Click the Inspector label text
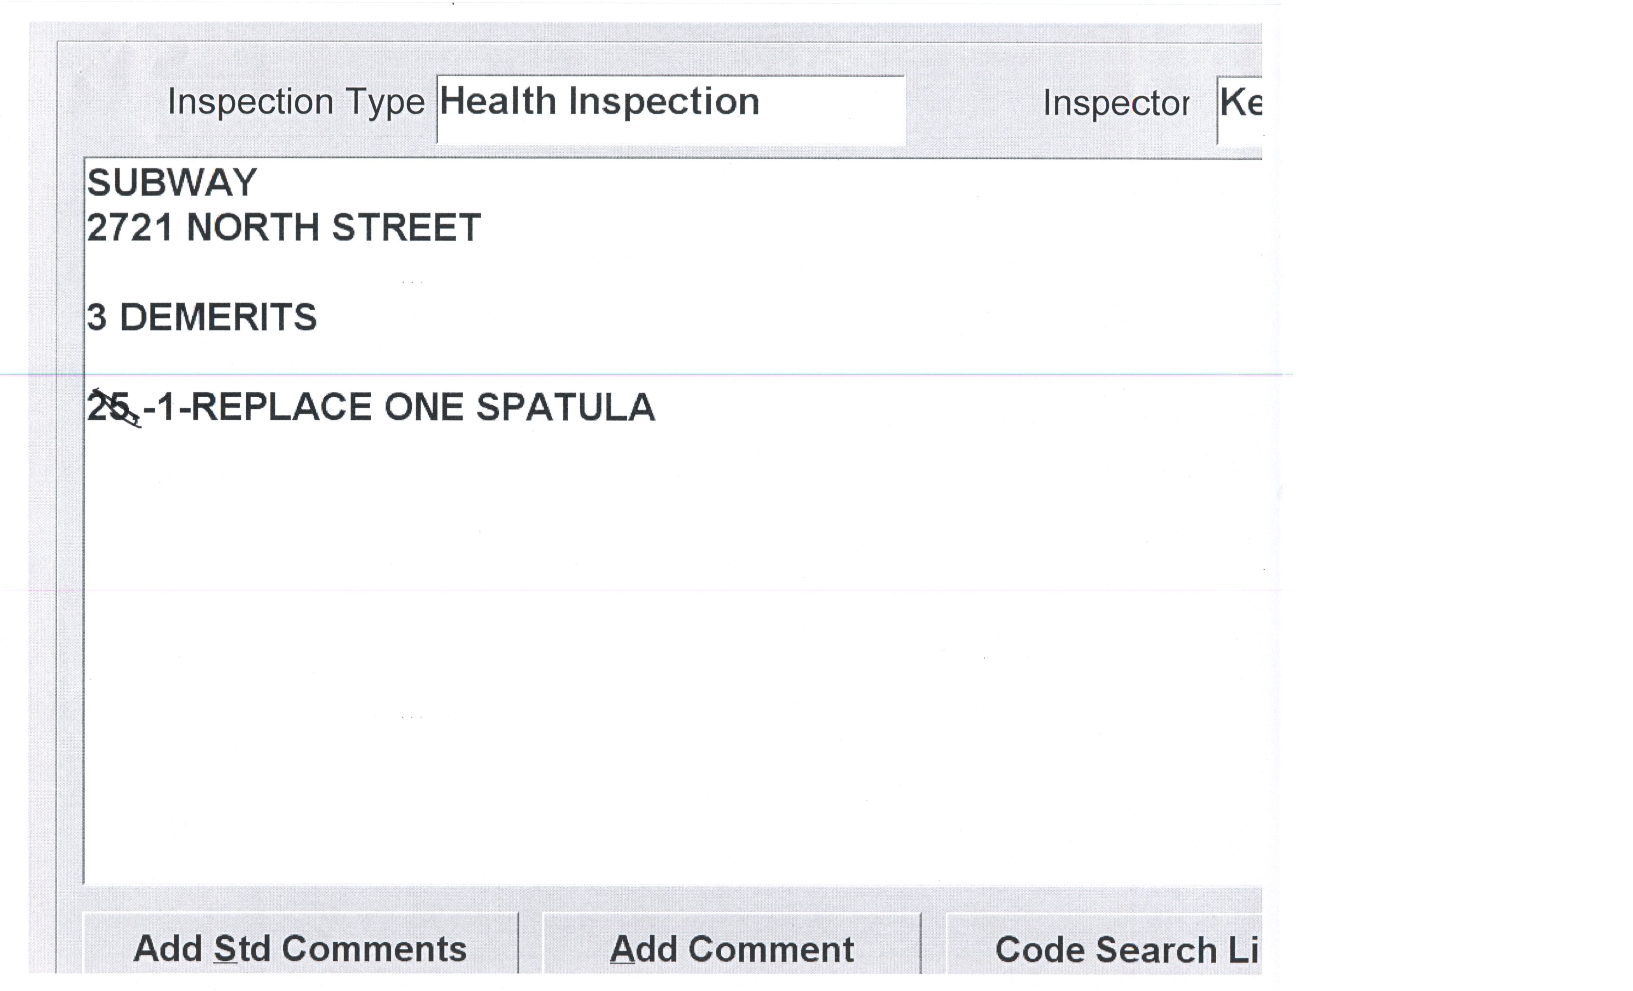1633x991 pixels. (x=1115, y=103)
